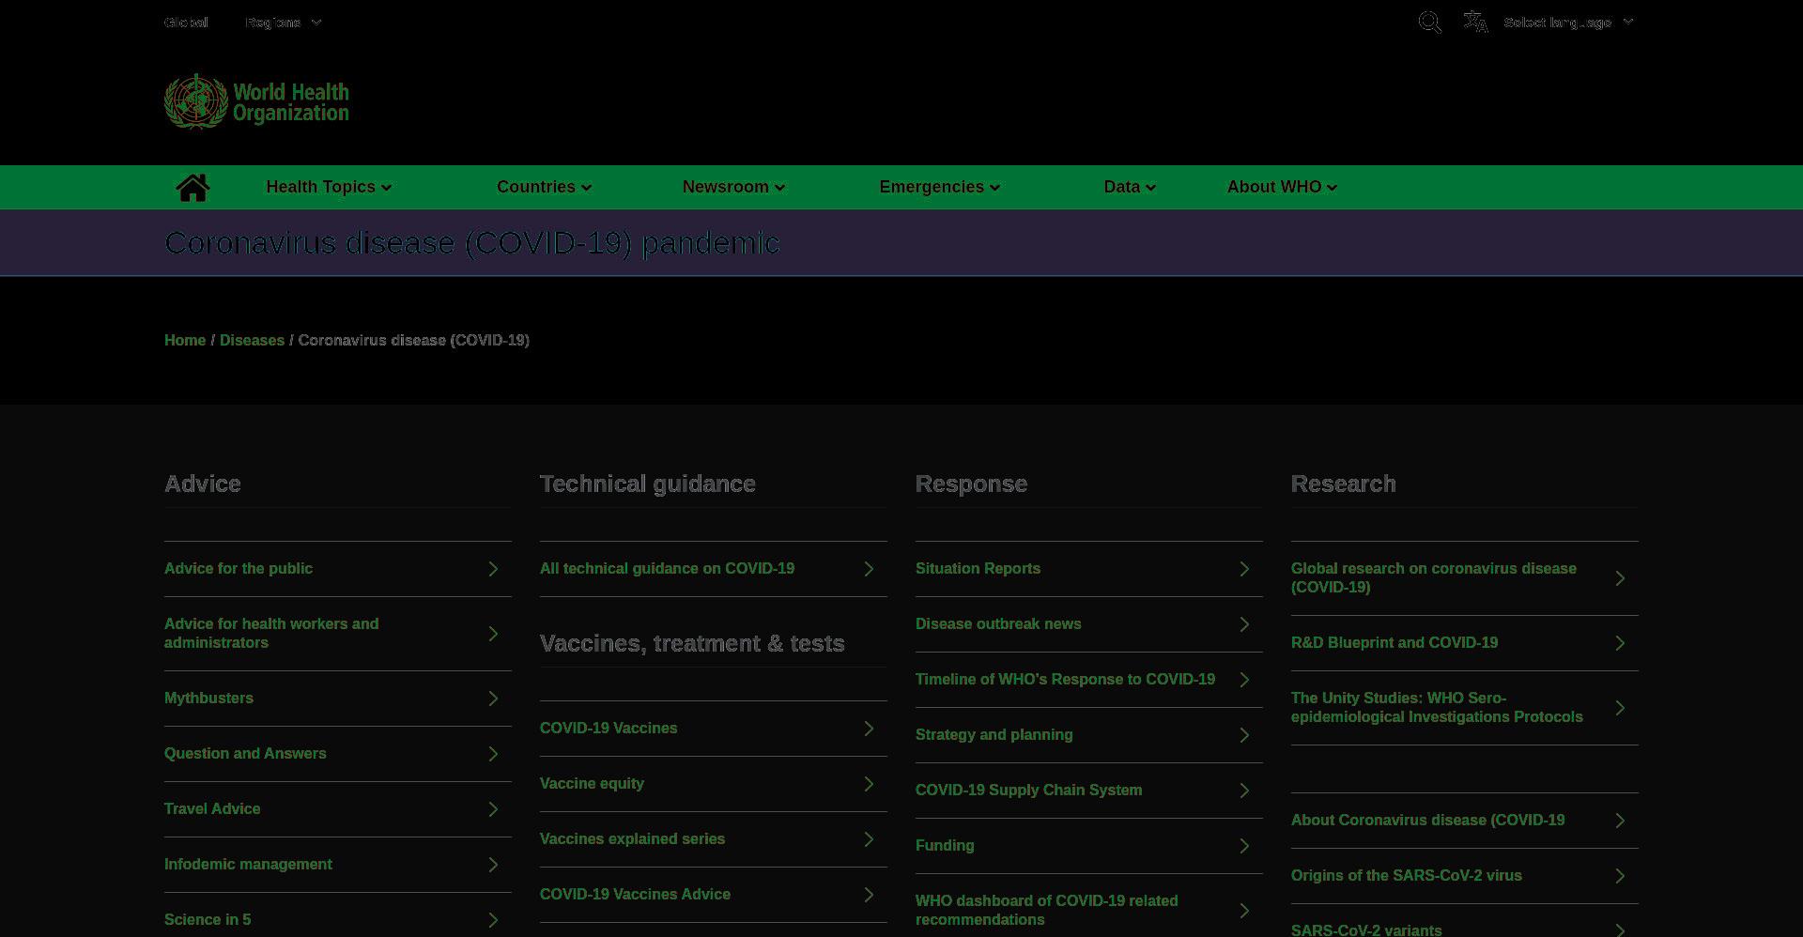Image resolution: width=1803 pixels, height=937 pixels.
Task: Click arrow icon beside Vaccine equity
Action: 869,784
